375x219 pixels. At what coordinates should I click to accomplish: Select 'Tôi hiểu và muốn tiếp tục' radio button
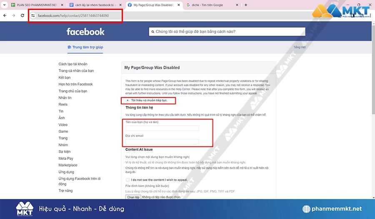pyautogui.click(x=127, y=100)
